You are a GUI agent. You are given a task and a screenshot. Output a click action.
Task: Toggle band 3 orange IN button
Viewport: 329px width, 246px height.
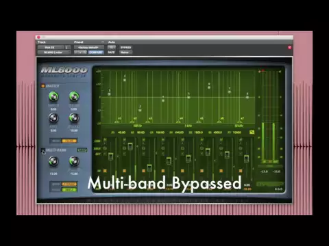point(144,171)
